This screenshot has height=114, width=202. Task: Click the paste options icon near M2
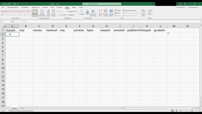(168, 34)
